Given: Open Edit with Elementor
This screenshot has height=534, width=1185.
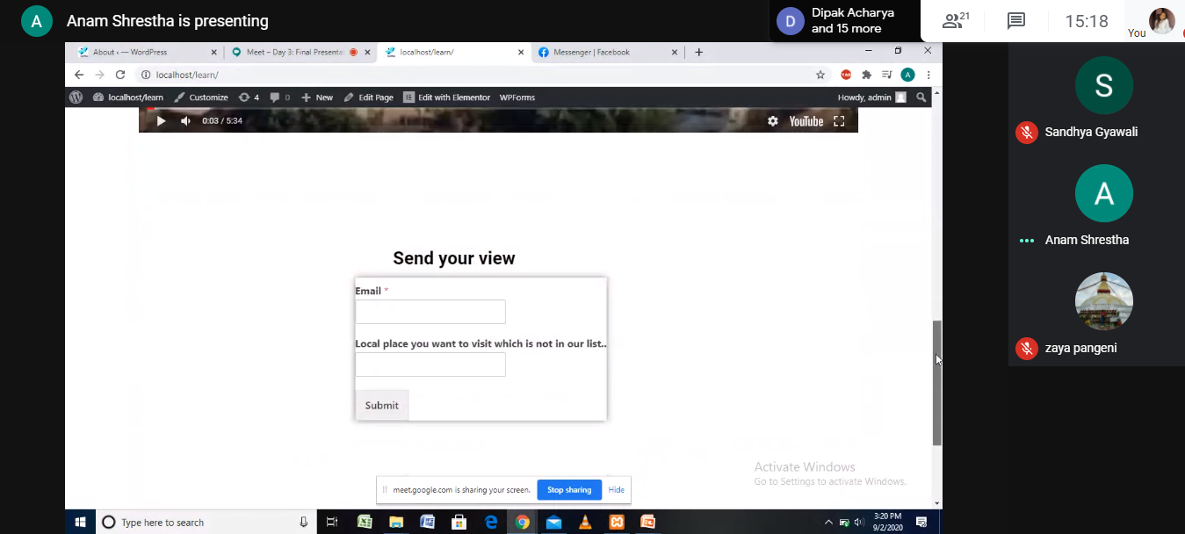Looking at the screenshot, I should click(447, 97).
